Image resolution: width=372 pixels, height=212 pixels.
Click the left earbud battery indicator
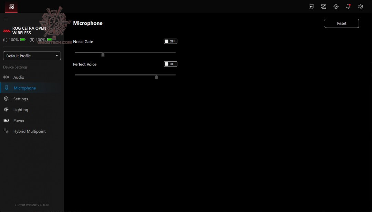[x=23, y=40]
